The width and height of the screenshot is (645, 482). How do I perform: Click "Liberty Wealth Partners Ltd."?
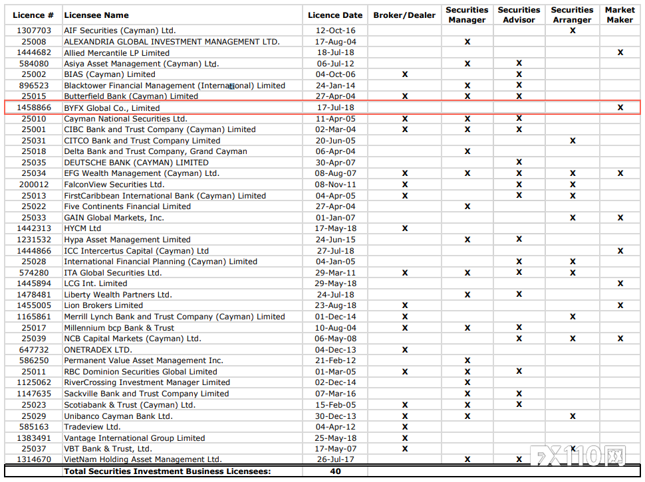coord(118,295)
